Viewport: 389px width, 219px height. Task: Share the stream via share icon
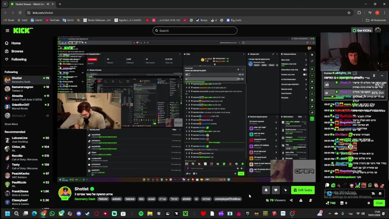tap(291, 200)
